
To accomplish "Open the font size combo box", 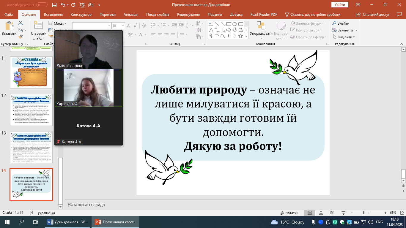I will [x=118, y=26].
